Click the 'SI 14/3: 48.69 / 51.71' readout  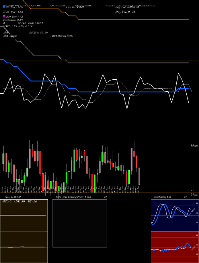point(31,23)
